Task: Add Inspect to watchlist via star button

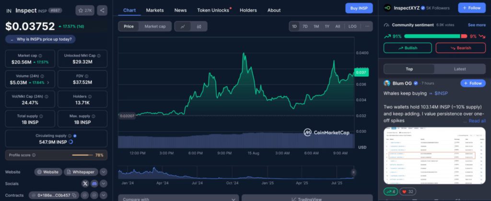Action: click(x=86, y=10)
